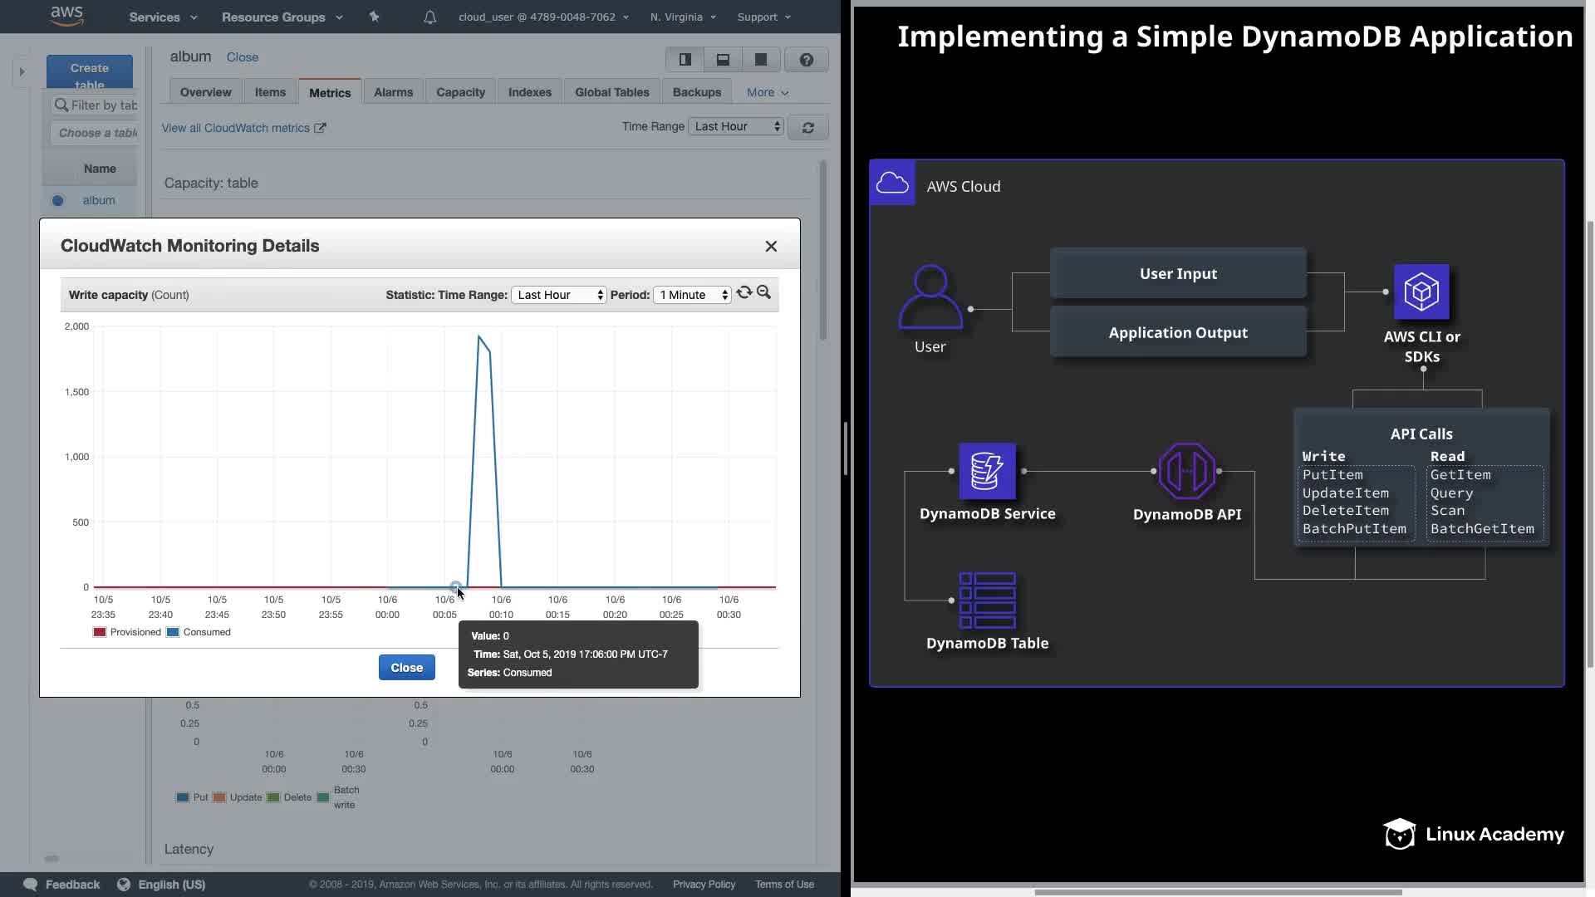Image resolution: width=1595 pixels, height=897 pixels.
Task: Click the notifications bell icon
Action: [x=429, y=17]
